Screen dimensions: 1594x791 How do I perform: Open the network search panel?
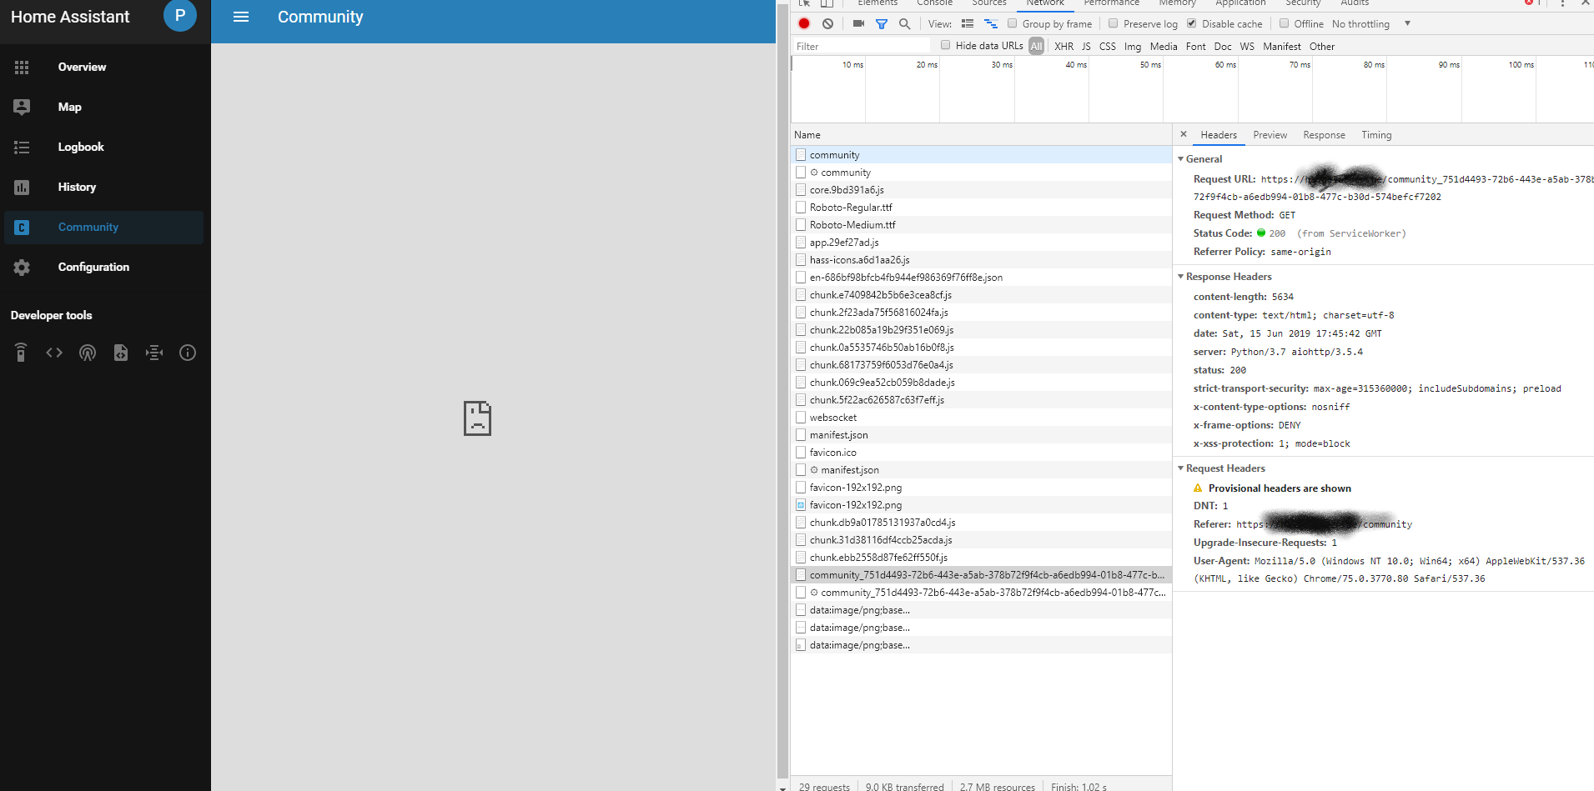(x=904, y=24)
